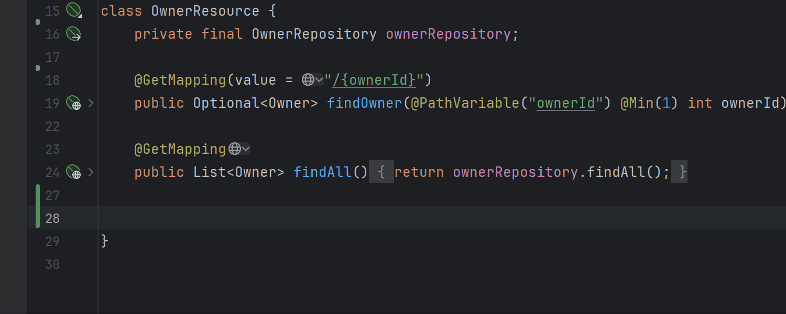This screenshot has height=314, width=786.
Task: Click the endpoint gutter icon beside findAll
Action: pyautogui.click(x=73, y=172)
